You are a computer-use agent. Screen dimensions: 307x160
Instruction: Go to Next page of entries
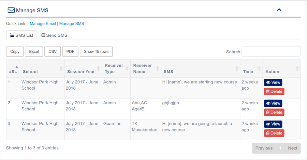point(292,148)
